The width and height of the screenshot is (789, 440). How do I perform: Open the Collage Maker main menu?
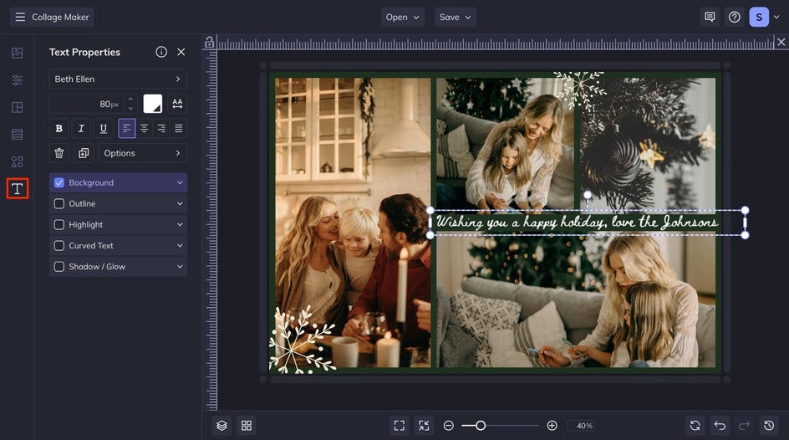coord(52,17)
